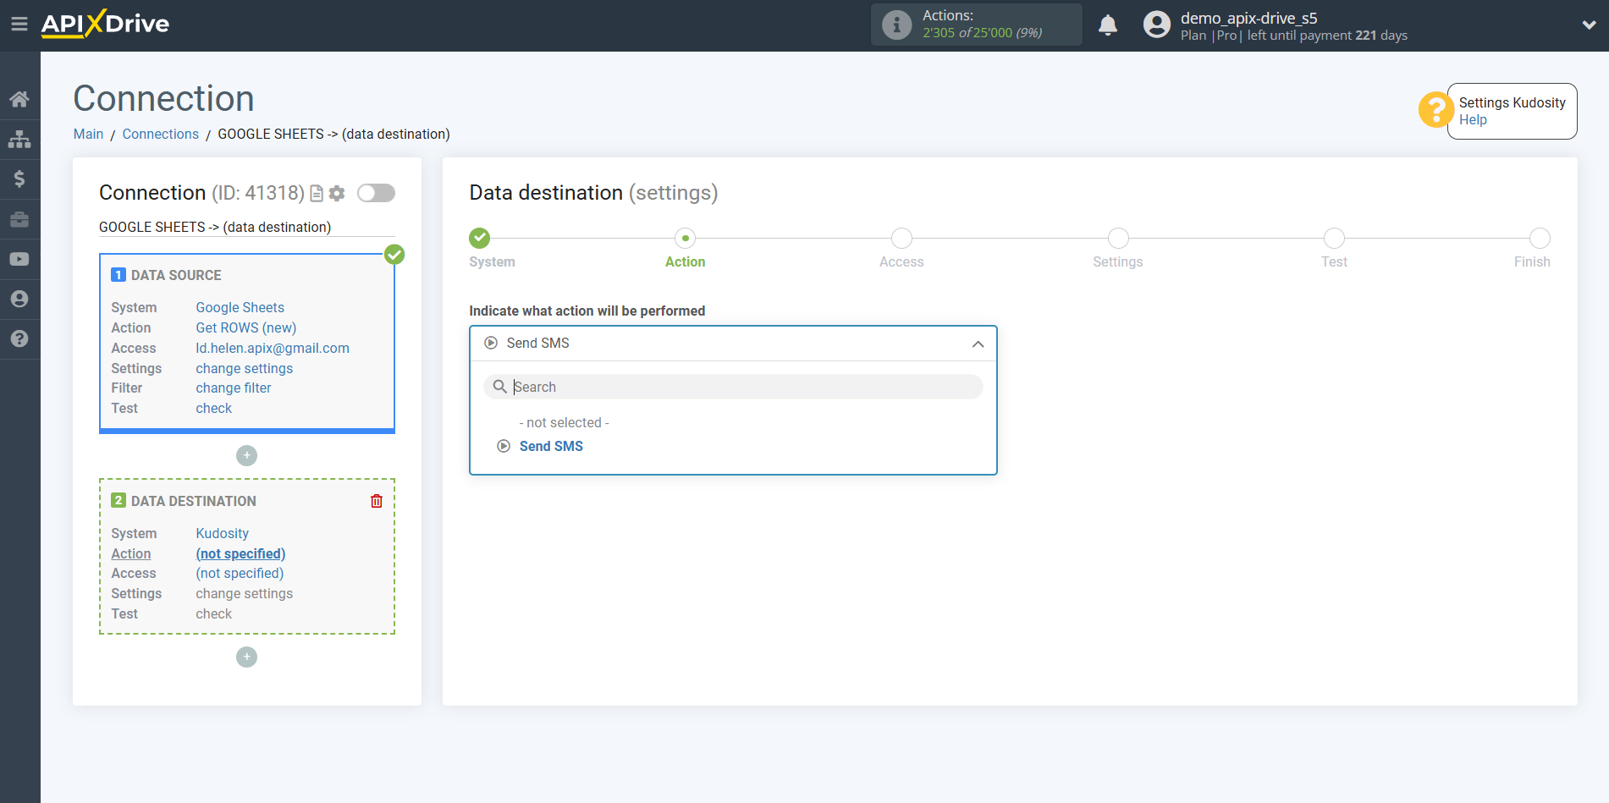Screen dimensions: 1609x803
Task: Click the ApiX-Drive logo
Action: 105,24
